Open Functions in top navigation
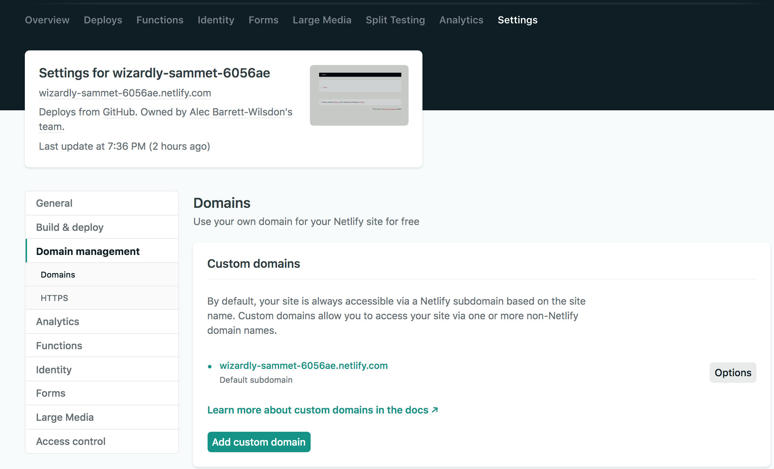This screenshot has height=469, width=774. 160,20
